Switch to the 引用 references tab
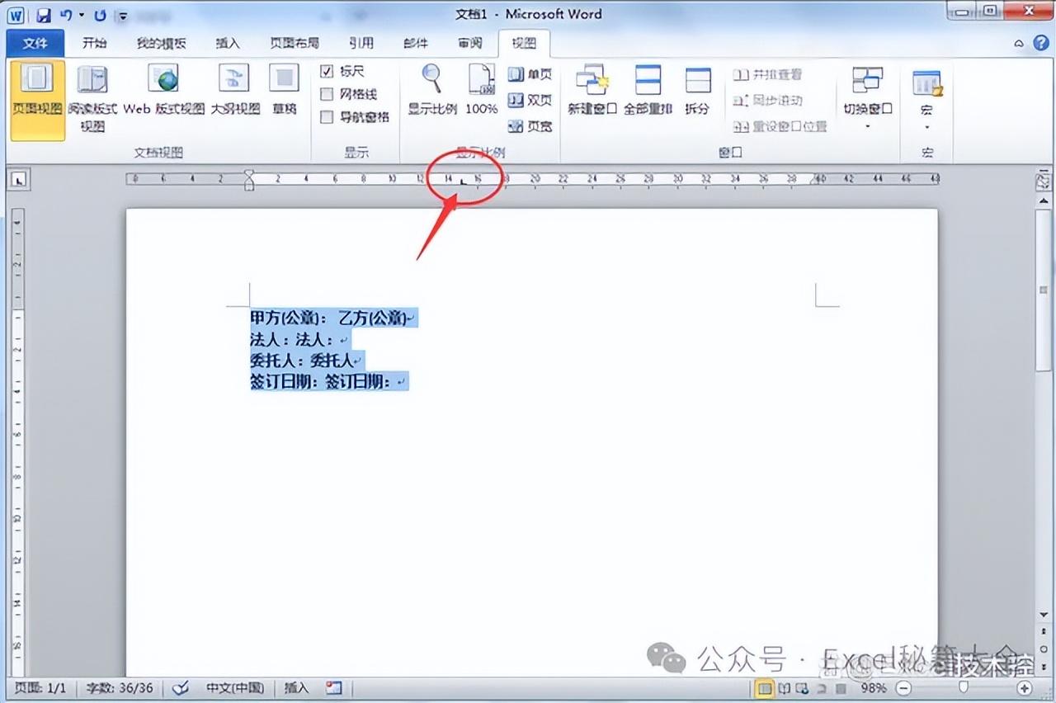Screen dimensions: 1056x703 click(x=361, y=43)
